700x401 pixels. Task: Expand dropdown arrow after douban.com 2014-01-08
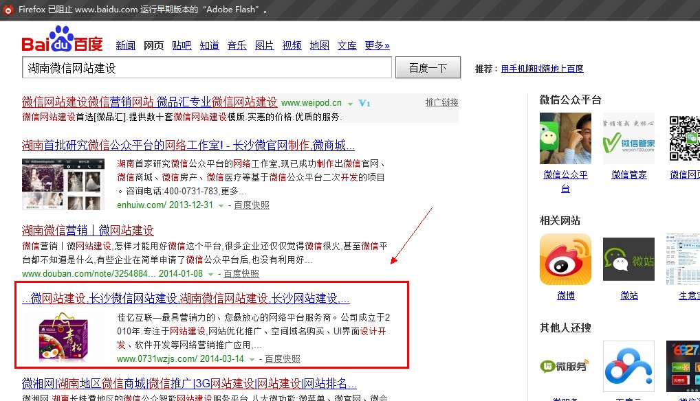[210, 275]
